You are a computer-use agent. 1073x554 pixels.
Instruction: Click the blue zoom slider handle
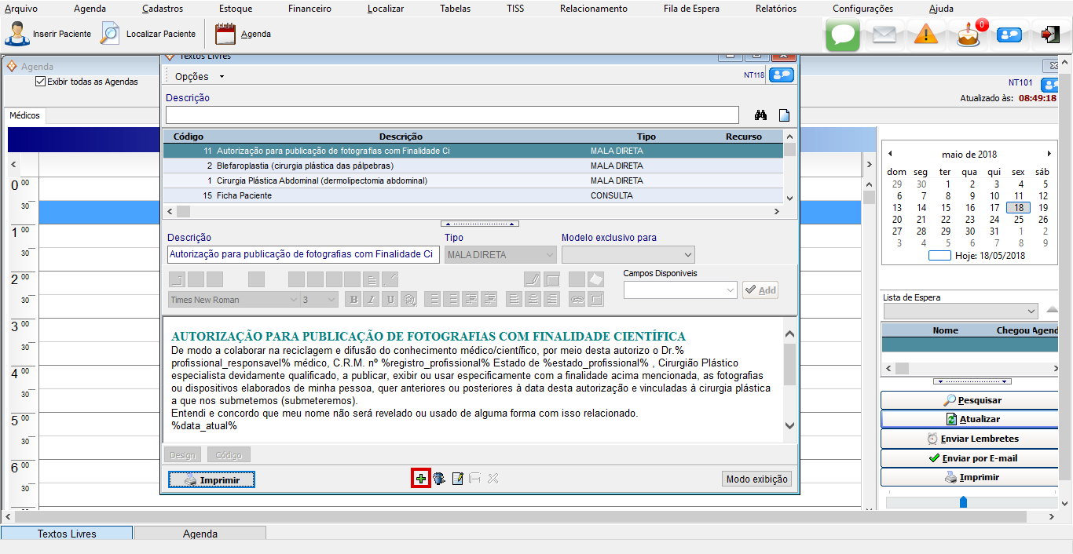coord(963,502)
